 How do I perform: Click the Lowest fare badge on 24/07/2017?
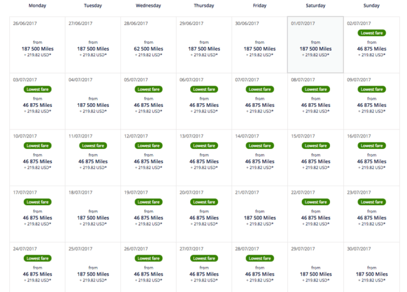[38, 258]
